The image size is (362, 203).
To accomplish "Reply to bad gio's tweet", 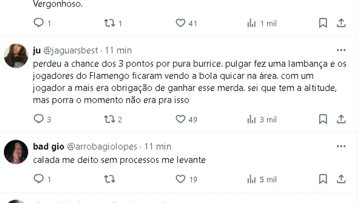I will 39,179.
